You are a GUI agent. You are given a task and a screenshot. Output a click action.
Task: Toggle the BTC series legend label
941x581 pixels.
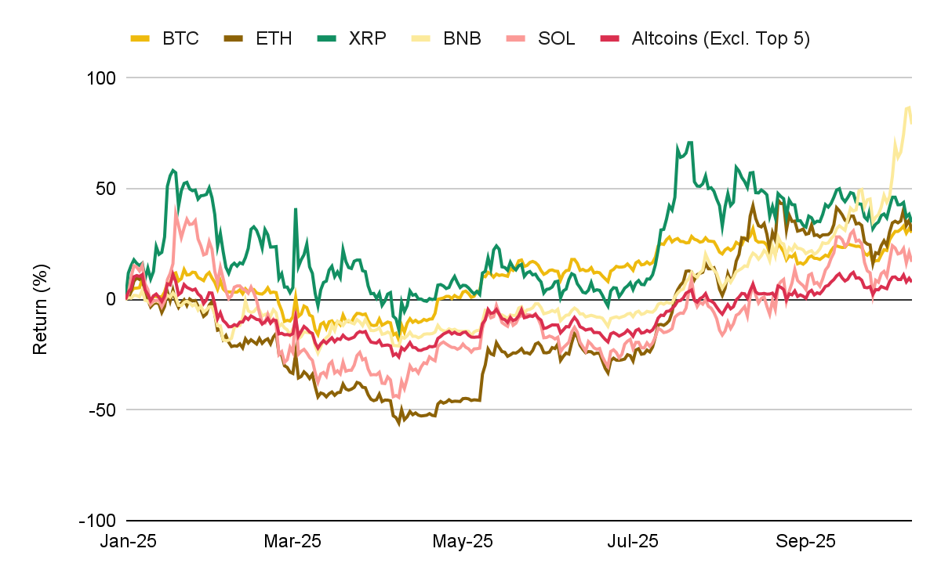[x=180, y=38]
